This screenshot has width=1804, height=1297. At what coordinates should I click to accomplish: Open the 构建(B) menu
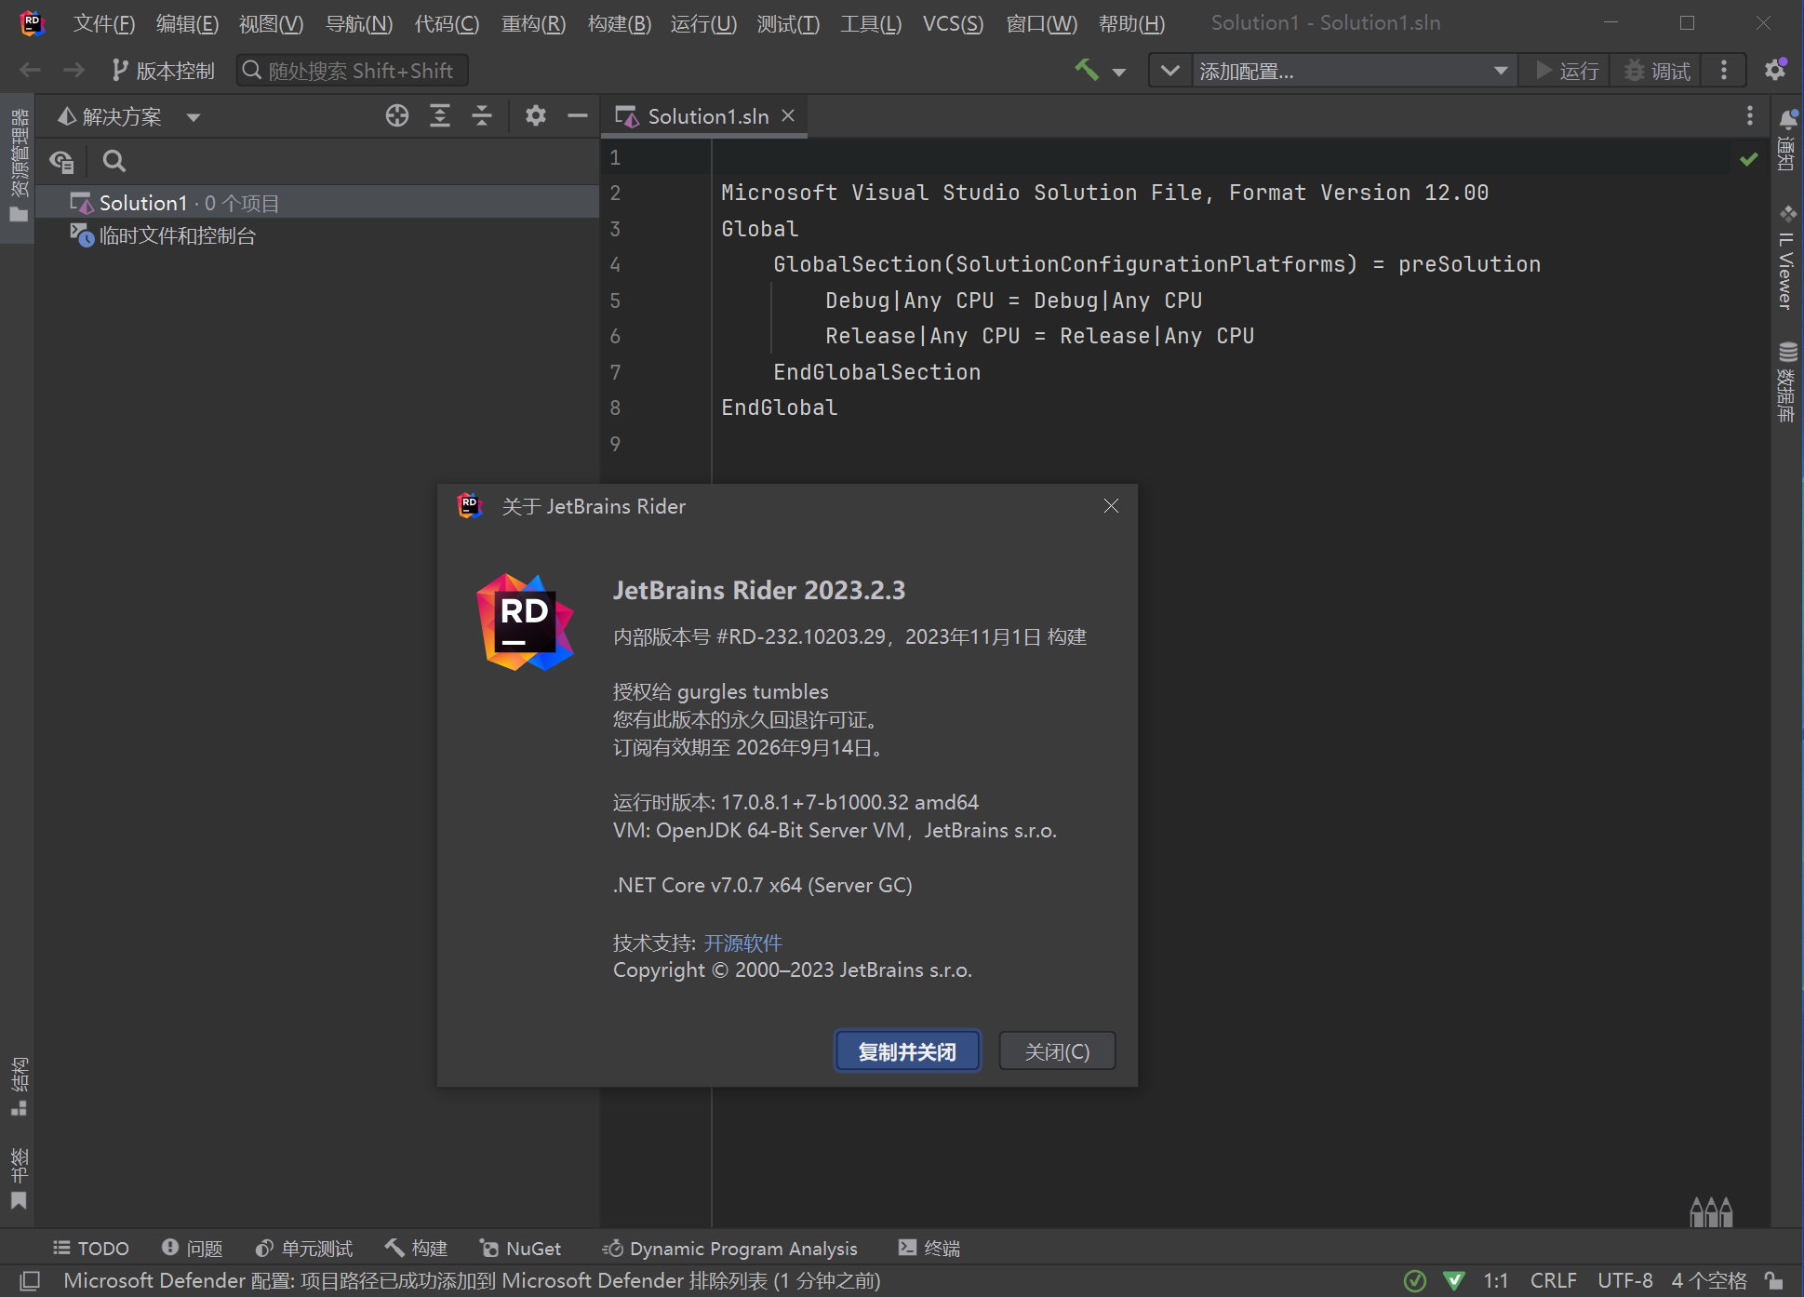coord(620,23)
